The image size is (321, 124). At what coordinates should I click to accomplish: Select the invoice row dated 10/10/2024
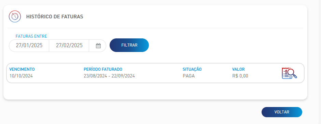pyautogui.click(x=155, y=73)
